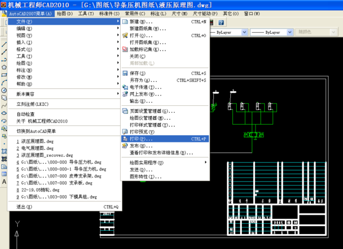The image size is (343, 249).
Task: Select the Polyline tool
Action: (4, 60)
